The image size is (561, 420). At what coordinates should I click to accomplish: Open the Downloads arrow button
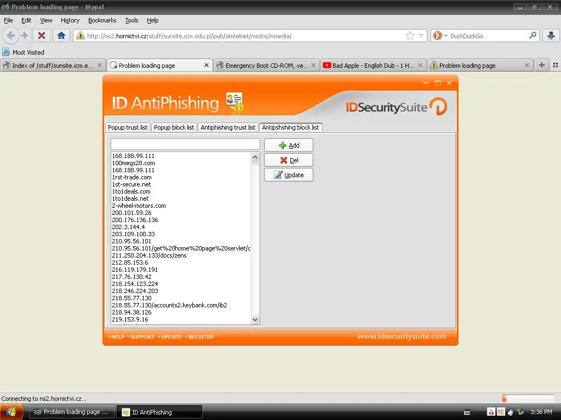(x=551, y=36)
